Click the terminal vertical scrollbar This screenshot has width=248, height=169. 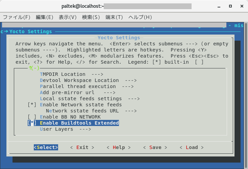(x=246, y=96)
